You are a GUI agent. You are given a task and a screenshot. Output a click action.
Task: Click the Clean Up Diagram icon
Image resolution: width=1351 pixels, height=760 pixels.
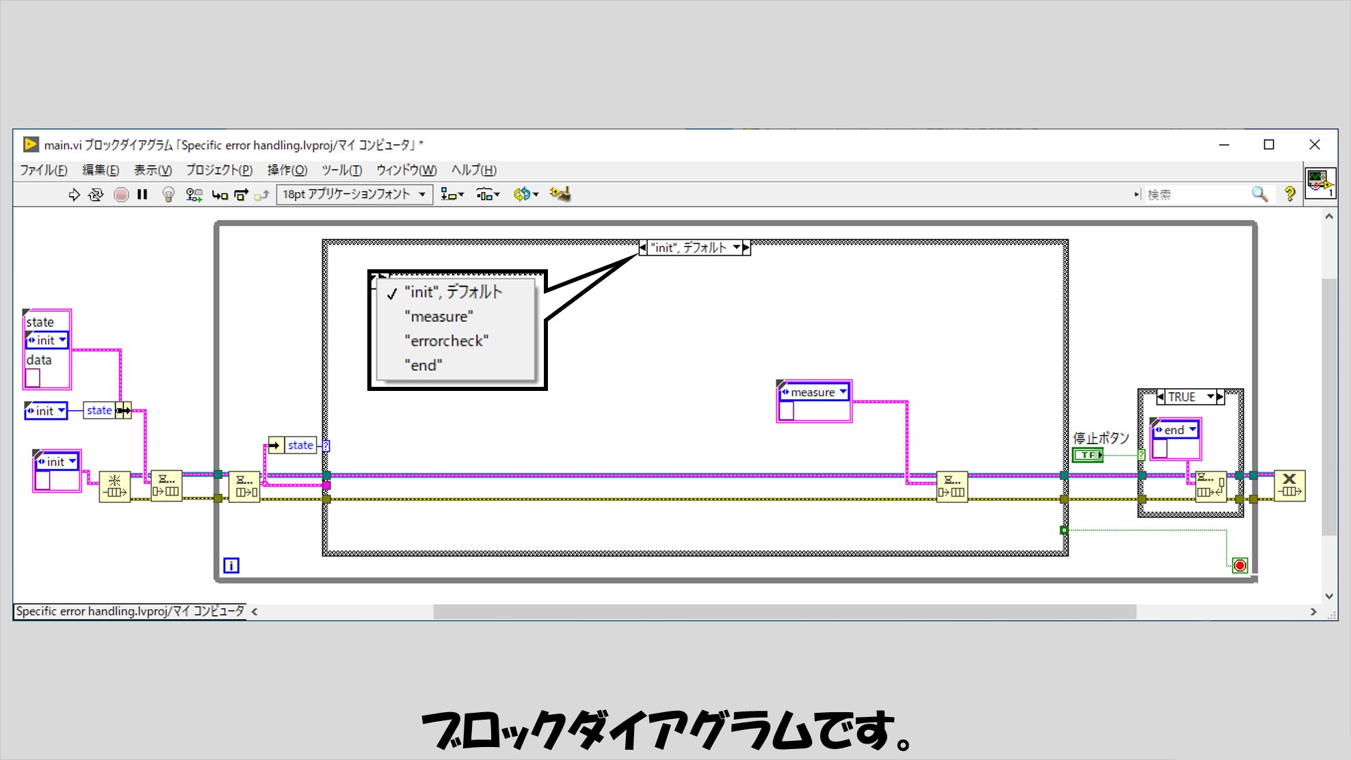pos(560,194)
